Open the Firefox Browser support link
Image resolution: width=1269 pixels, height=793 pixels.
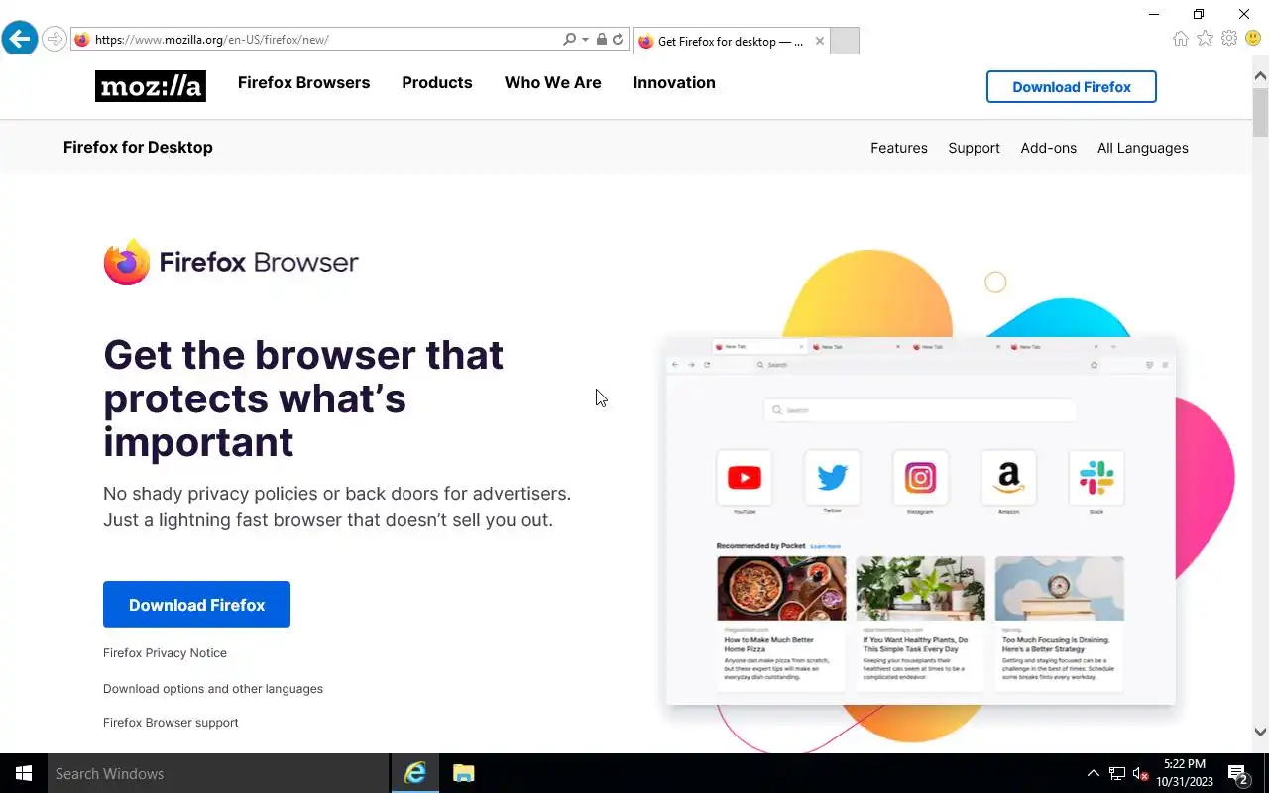pyautogui.click(x=171, y=723)
